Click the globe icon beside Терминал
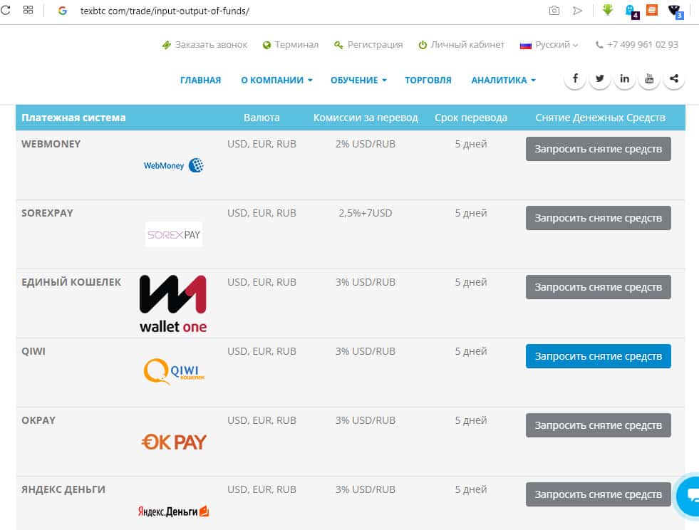 click(x=266, y=45)
